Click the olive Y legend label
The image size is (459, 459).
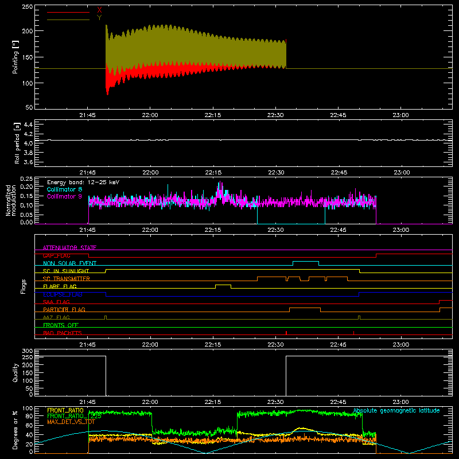99,18
